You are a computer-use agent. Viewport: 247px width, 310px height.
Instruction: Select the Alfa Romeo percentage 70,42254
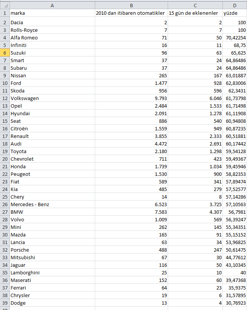235,38
